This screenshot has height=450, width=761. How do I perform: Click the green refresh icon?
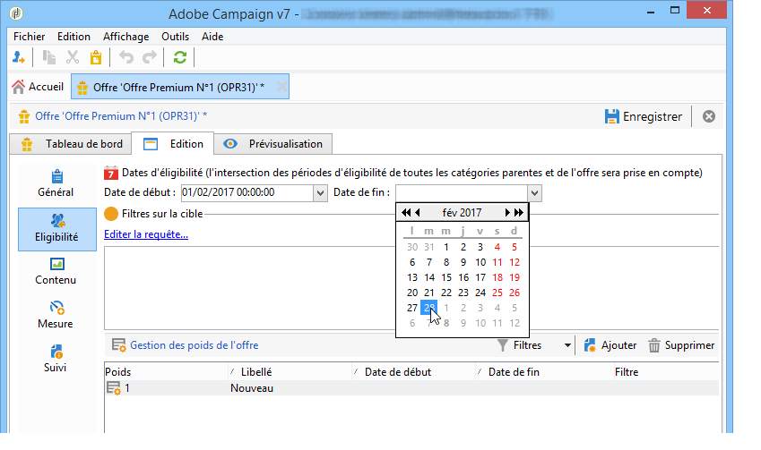click(180, 57)
